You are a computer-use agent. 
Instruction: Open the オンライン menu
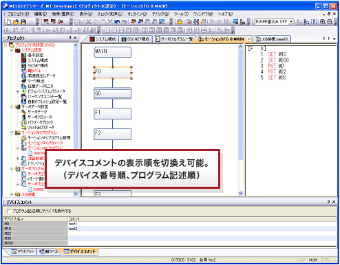coord(137,14)
